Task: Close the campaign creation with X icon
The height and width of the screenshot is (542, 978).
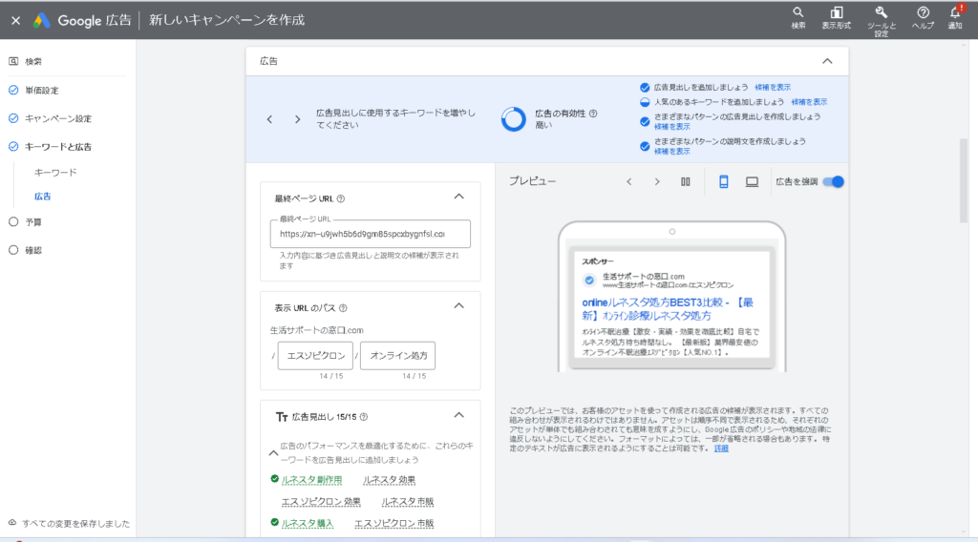Action: 16,21
